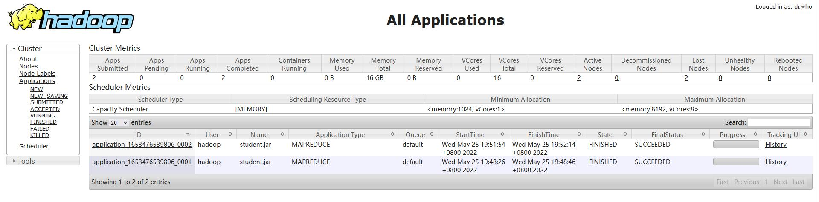Viewport: 819px width, 202px height.
Task: Click the Next pagination button
Action: (780, 182)
